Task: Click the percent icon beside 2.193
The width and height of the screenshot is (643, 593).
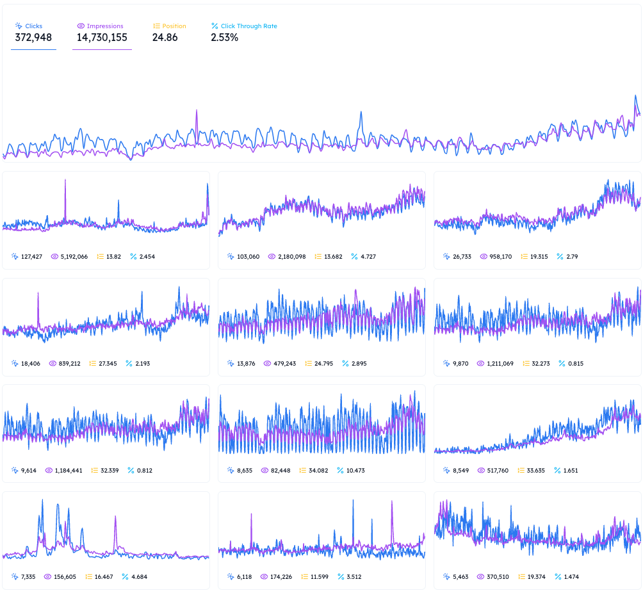Action: (129, 363)
